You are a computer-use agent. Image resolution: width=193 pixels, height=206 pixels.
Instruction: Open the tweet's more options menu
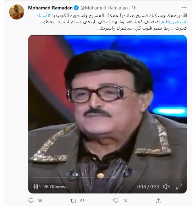pos(184,8)
